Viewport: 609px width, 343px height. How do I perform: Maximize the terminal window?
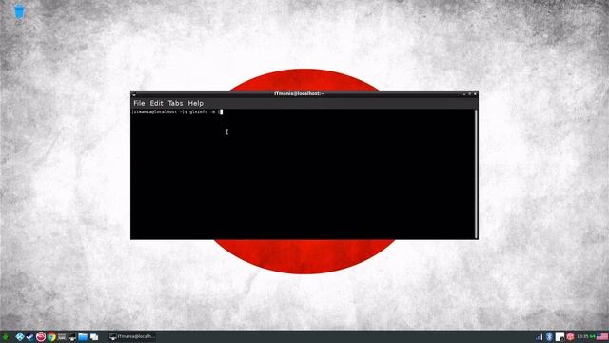pos(469,94)
